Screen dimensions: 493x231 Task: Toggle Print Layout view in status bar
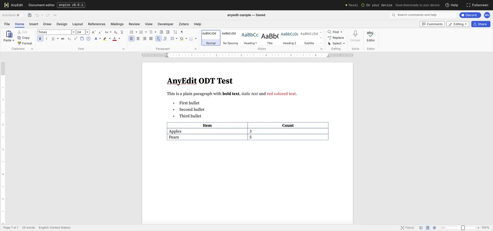[428, 228]
